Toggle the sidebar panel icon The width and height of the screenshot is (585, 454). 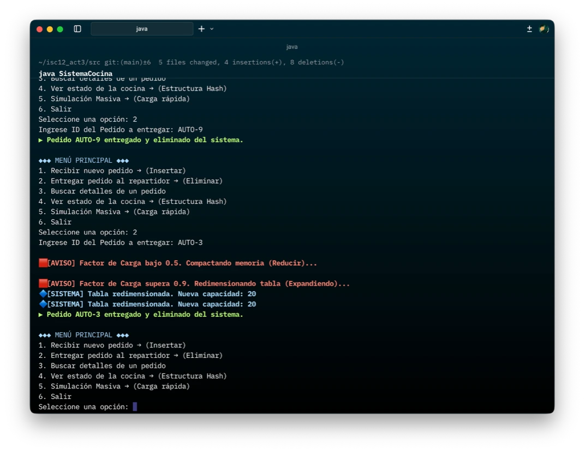coord(77,29)
